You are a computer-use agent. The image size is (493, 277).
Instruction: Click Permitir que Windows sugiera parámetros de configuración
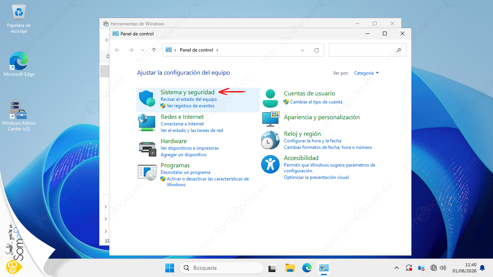point(329,168)
